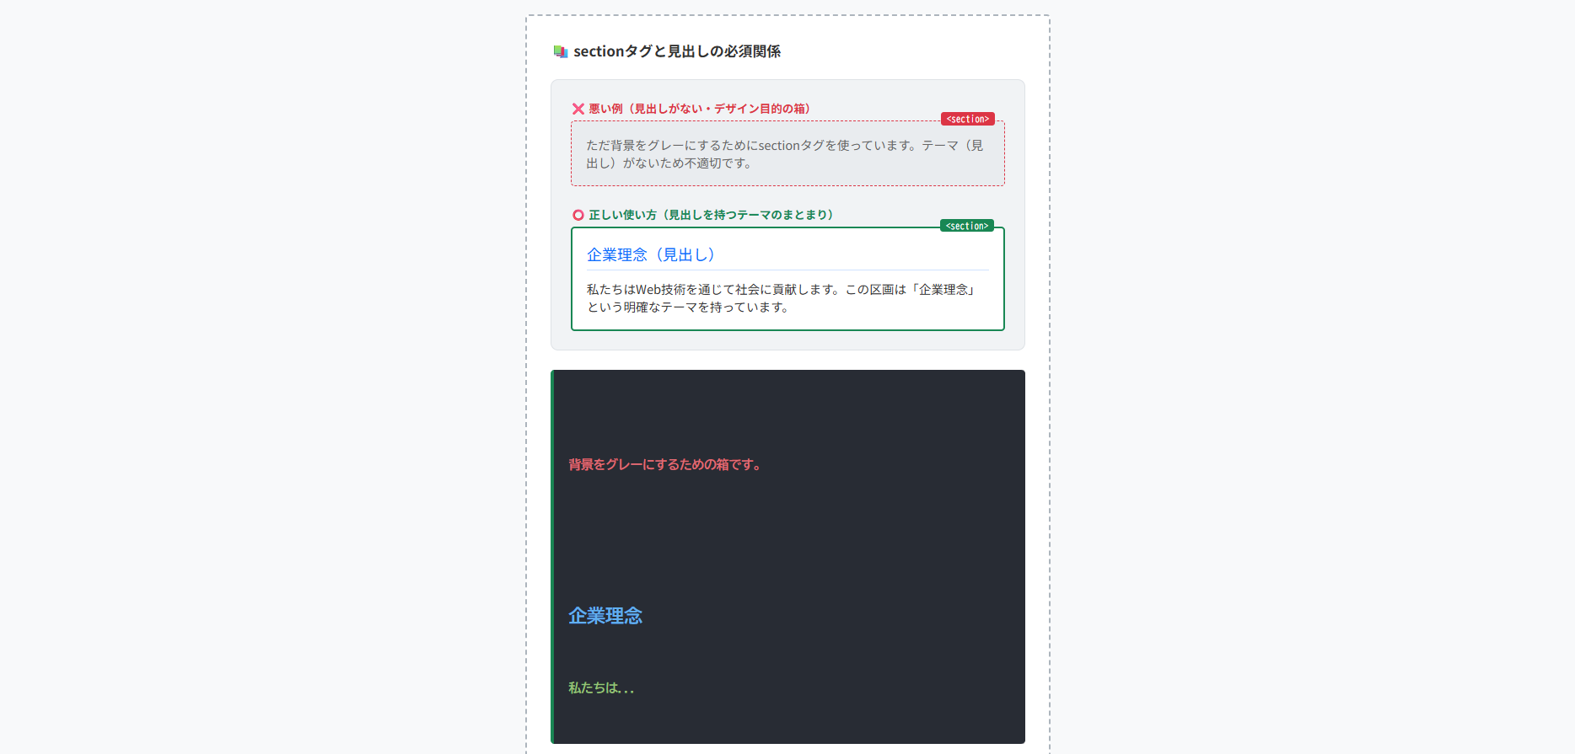Click the label 悪い例（見出しがない・デザイン目的の箱）
Image resolution: width=1575 pixels, height=754 pixels.
700,109
